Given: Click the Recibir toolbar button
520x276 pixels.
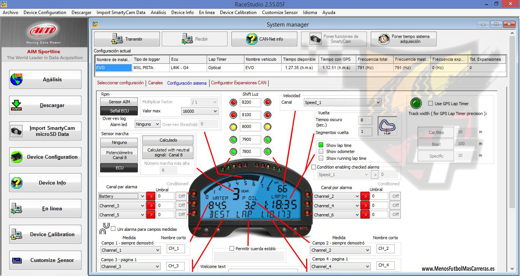Looking at the screenshot, I should point(195,39).
